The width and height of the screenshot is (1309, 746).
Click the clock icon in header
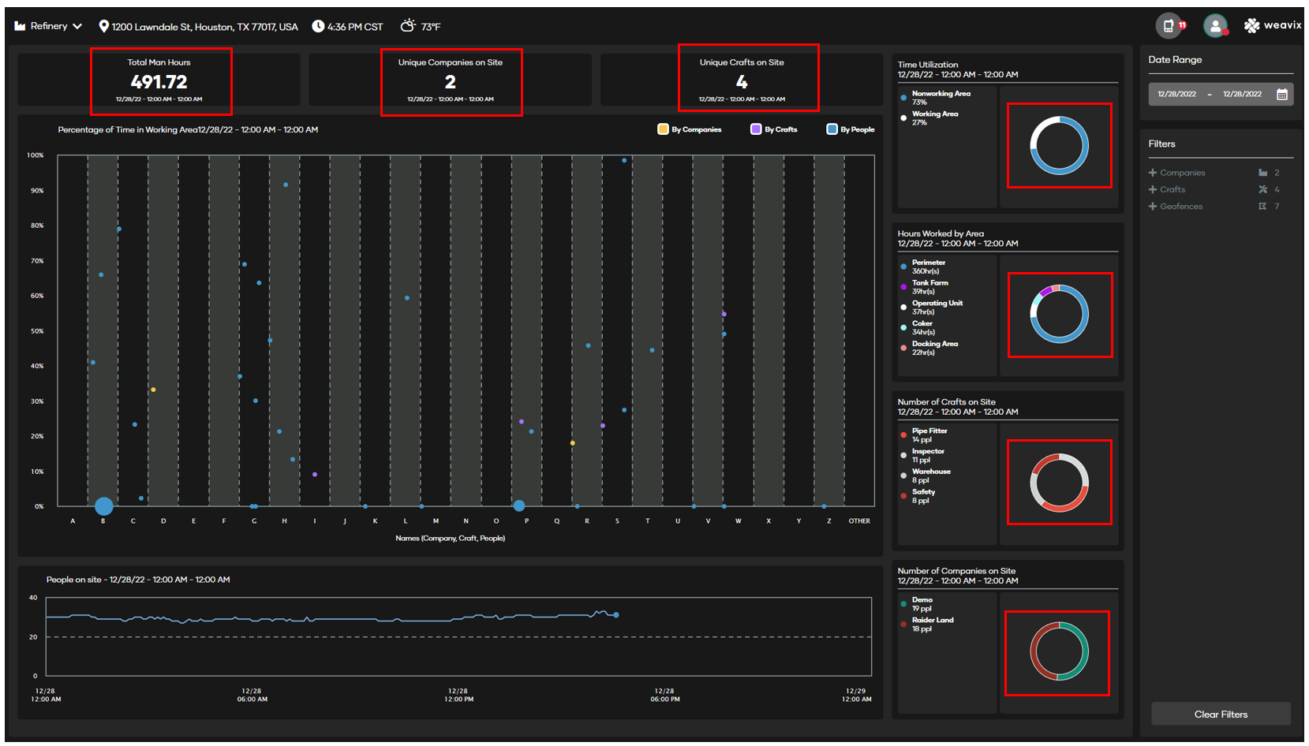(x=318, y=26)
